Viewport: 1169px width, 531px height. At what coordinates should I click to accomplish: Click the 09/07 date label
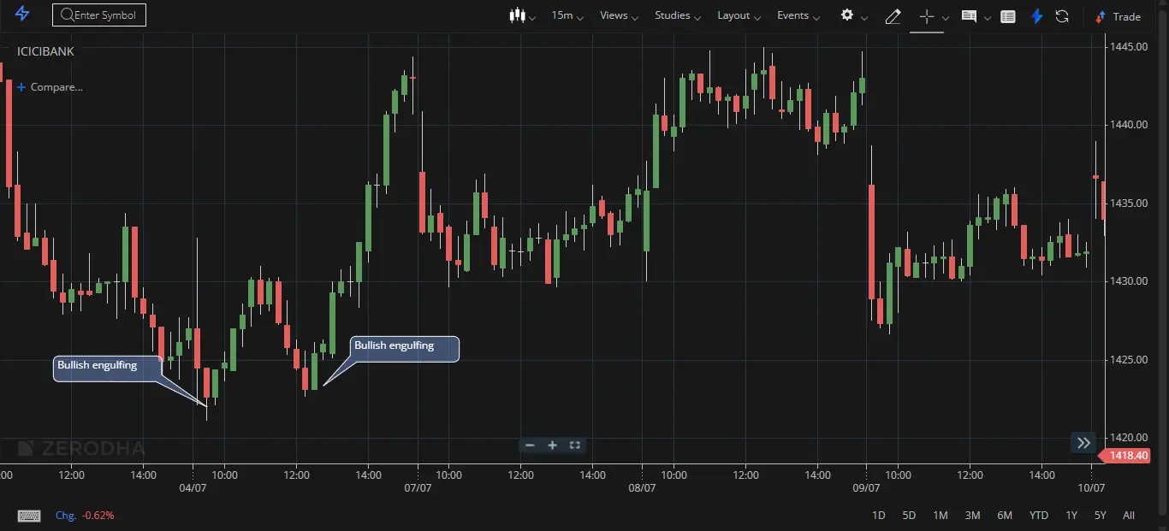point(866,488)
